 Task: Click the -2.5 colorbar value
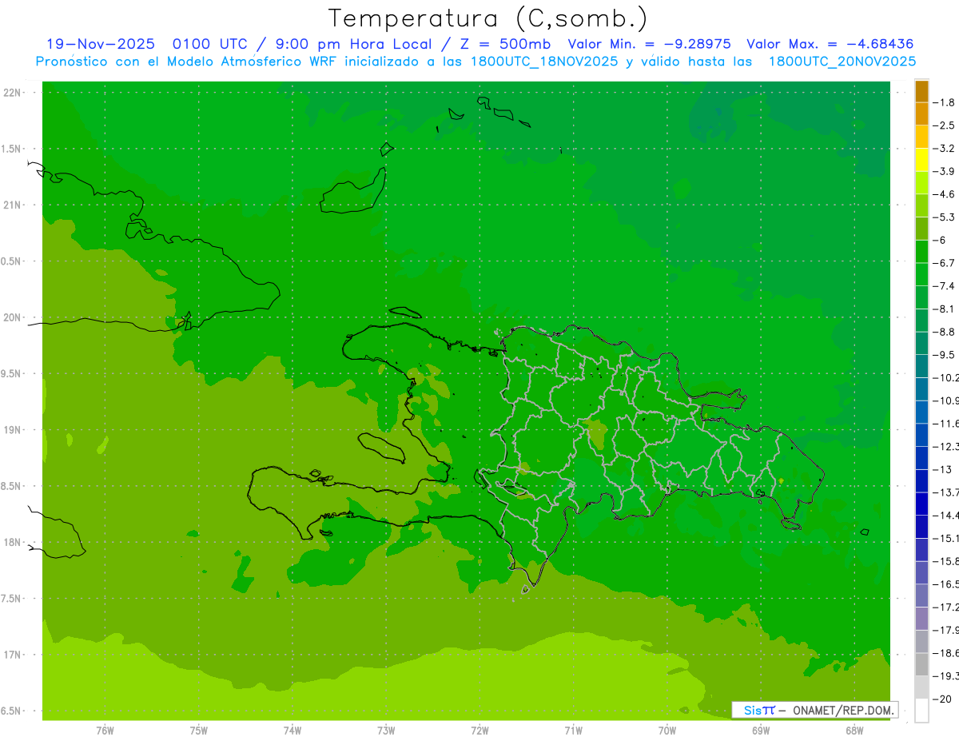945,125
